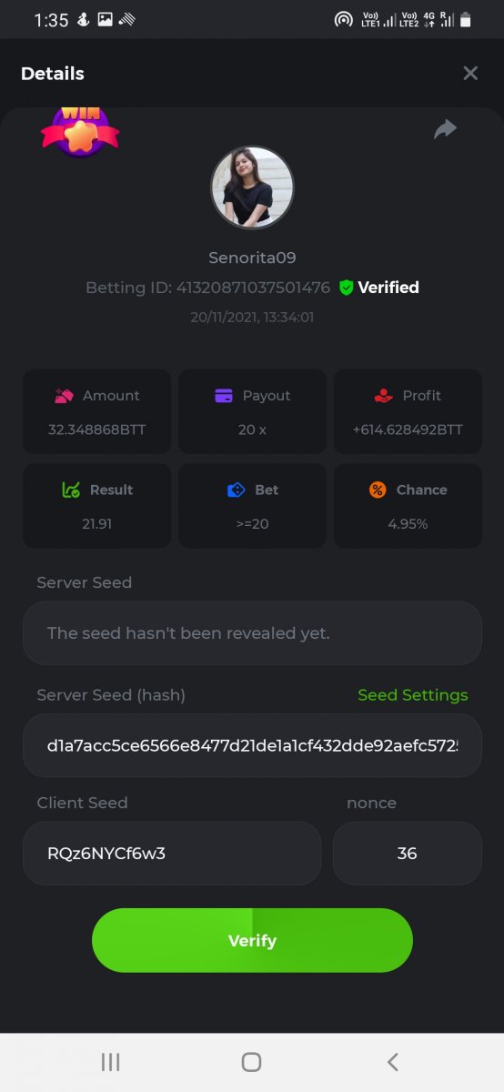This screenshot has height=1092, width=504.
Task: Open Senorita09 profile picture
Action: [x=252, y=187]
